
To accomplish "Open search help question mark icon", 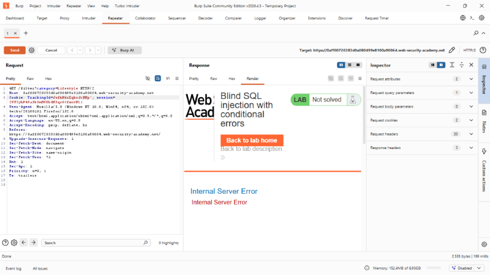I will tap(6, 243).
